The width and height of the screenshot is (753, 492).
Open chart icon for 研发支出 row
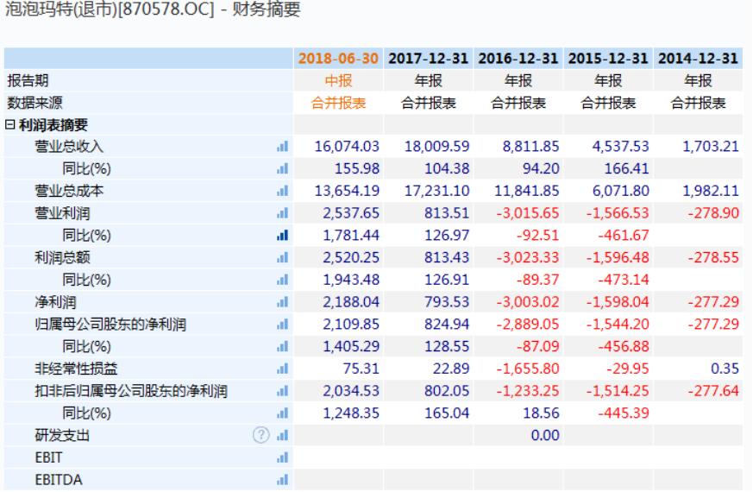tap(282, 435)
